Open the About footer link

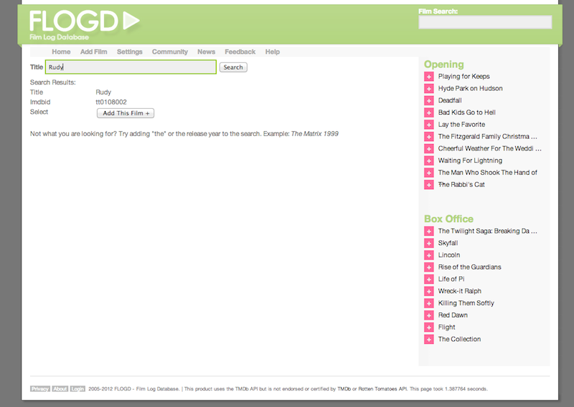[x=60, y=388]
